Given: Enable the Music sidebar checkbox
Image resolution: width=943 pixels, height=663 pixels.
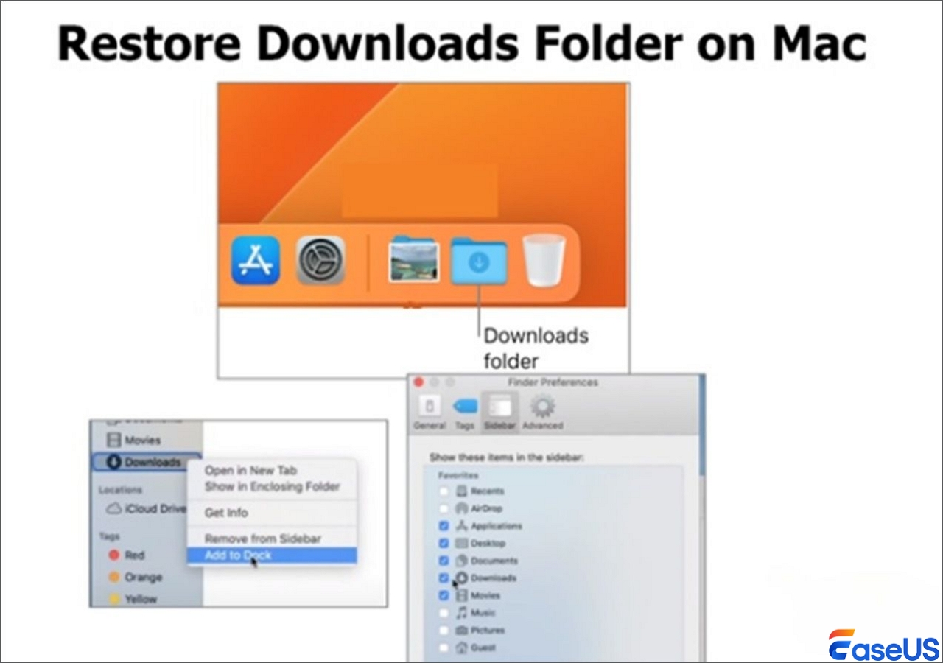Looking at the screenshot, I should [444, 613].
